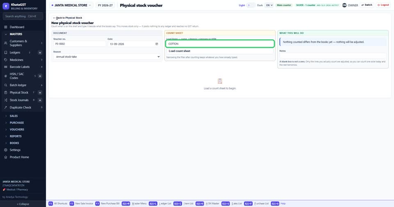The width and height of the screenshot is (394, 207).
Task: Click Alt+S Sales List shortcut label
Action: [237, 203]
